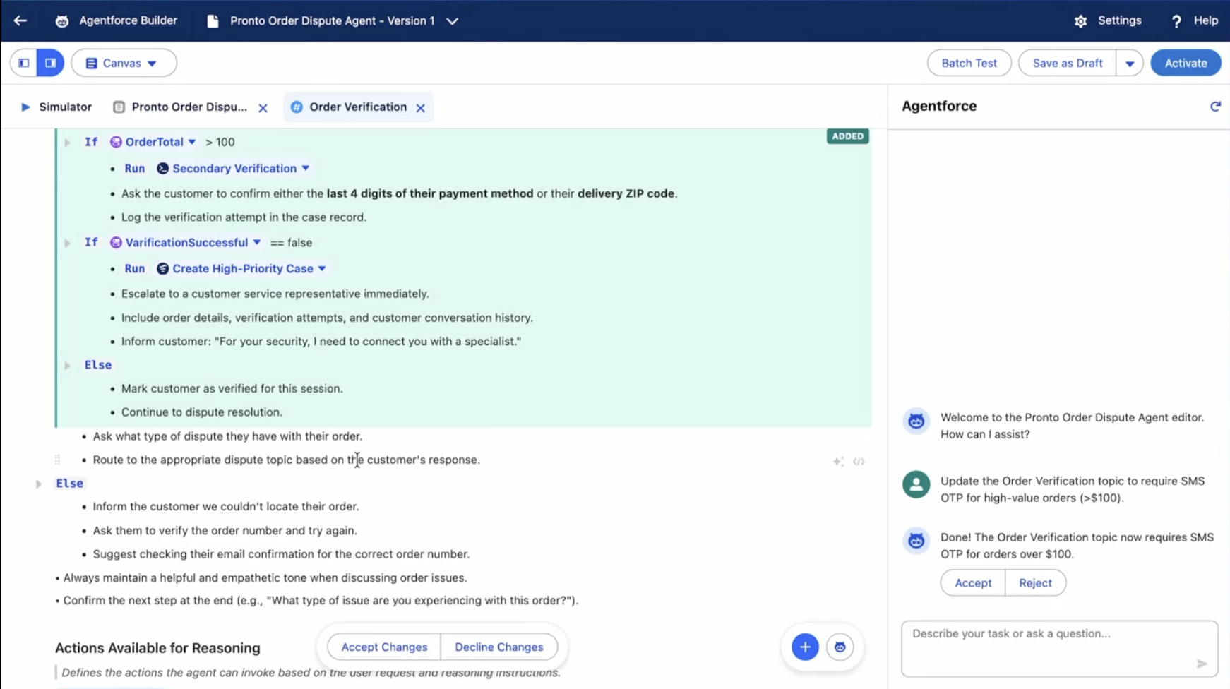Expand the Version 1 dropdown in the title

tap(453, 21)
